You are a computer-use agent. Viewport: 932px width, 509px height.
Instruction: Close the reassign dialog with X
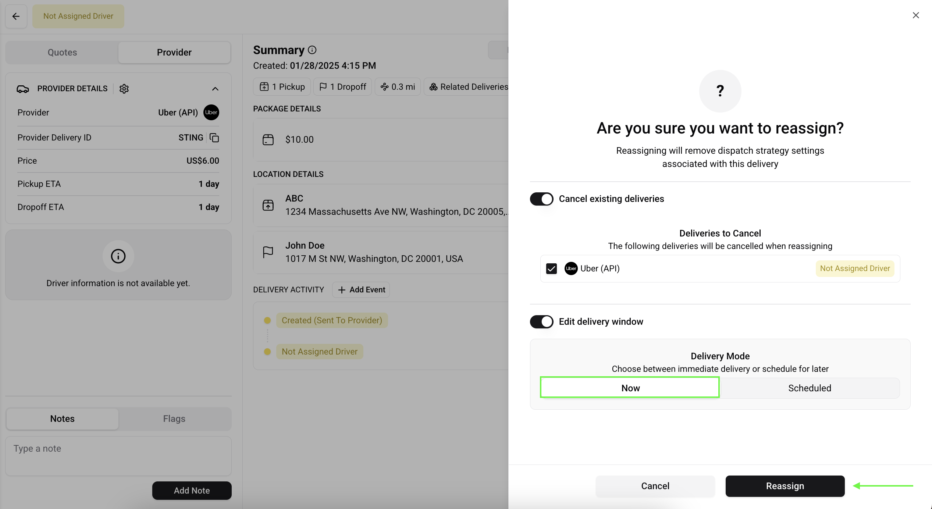(915, 15)
